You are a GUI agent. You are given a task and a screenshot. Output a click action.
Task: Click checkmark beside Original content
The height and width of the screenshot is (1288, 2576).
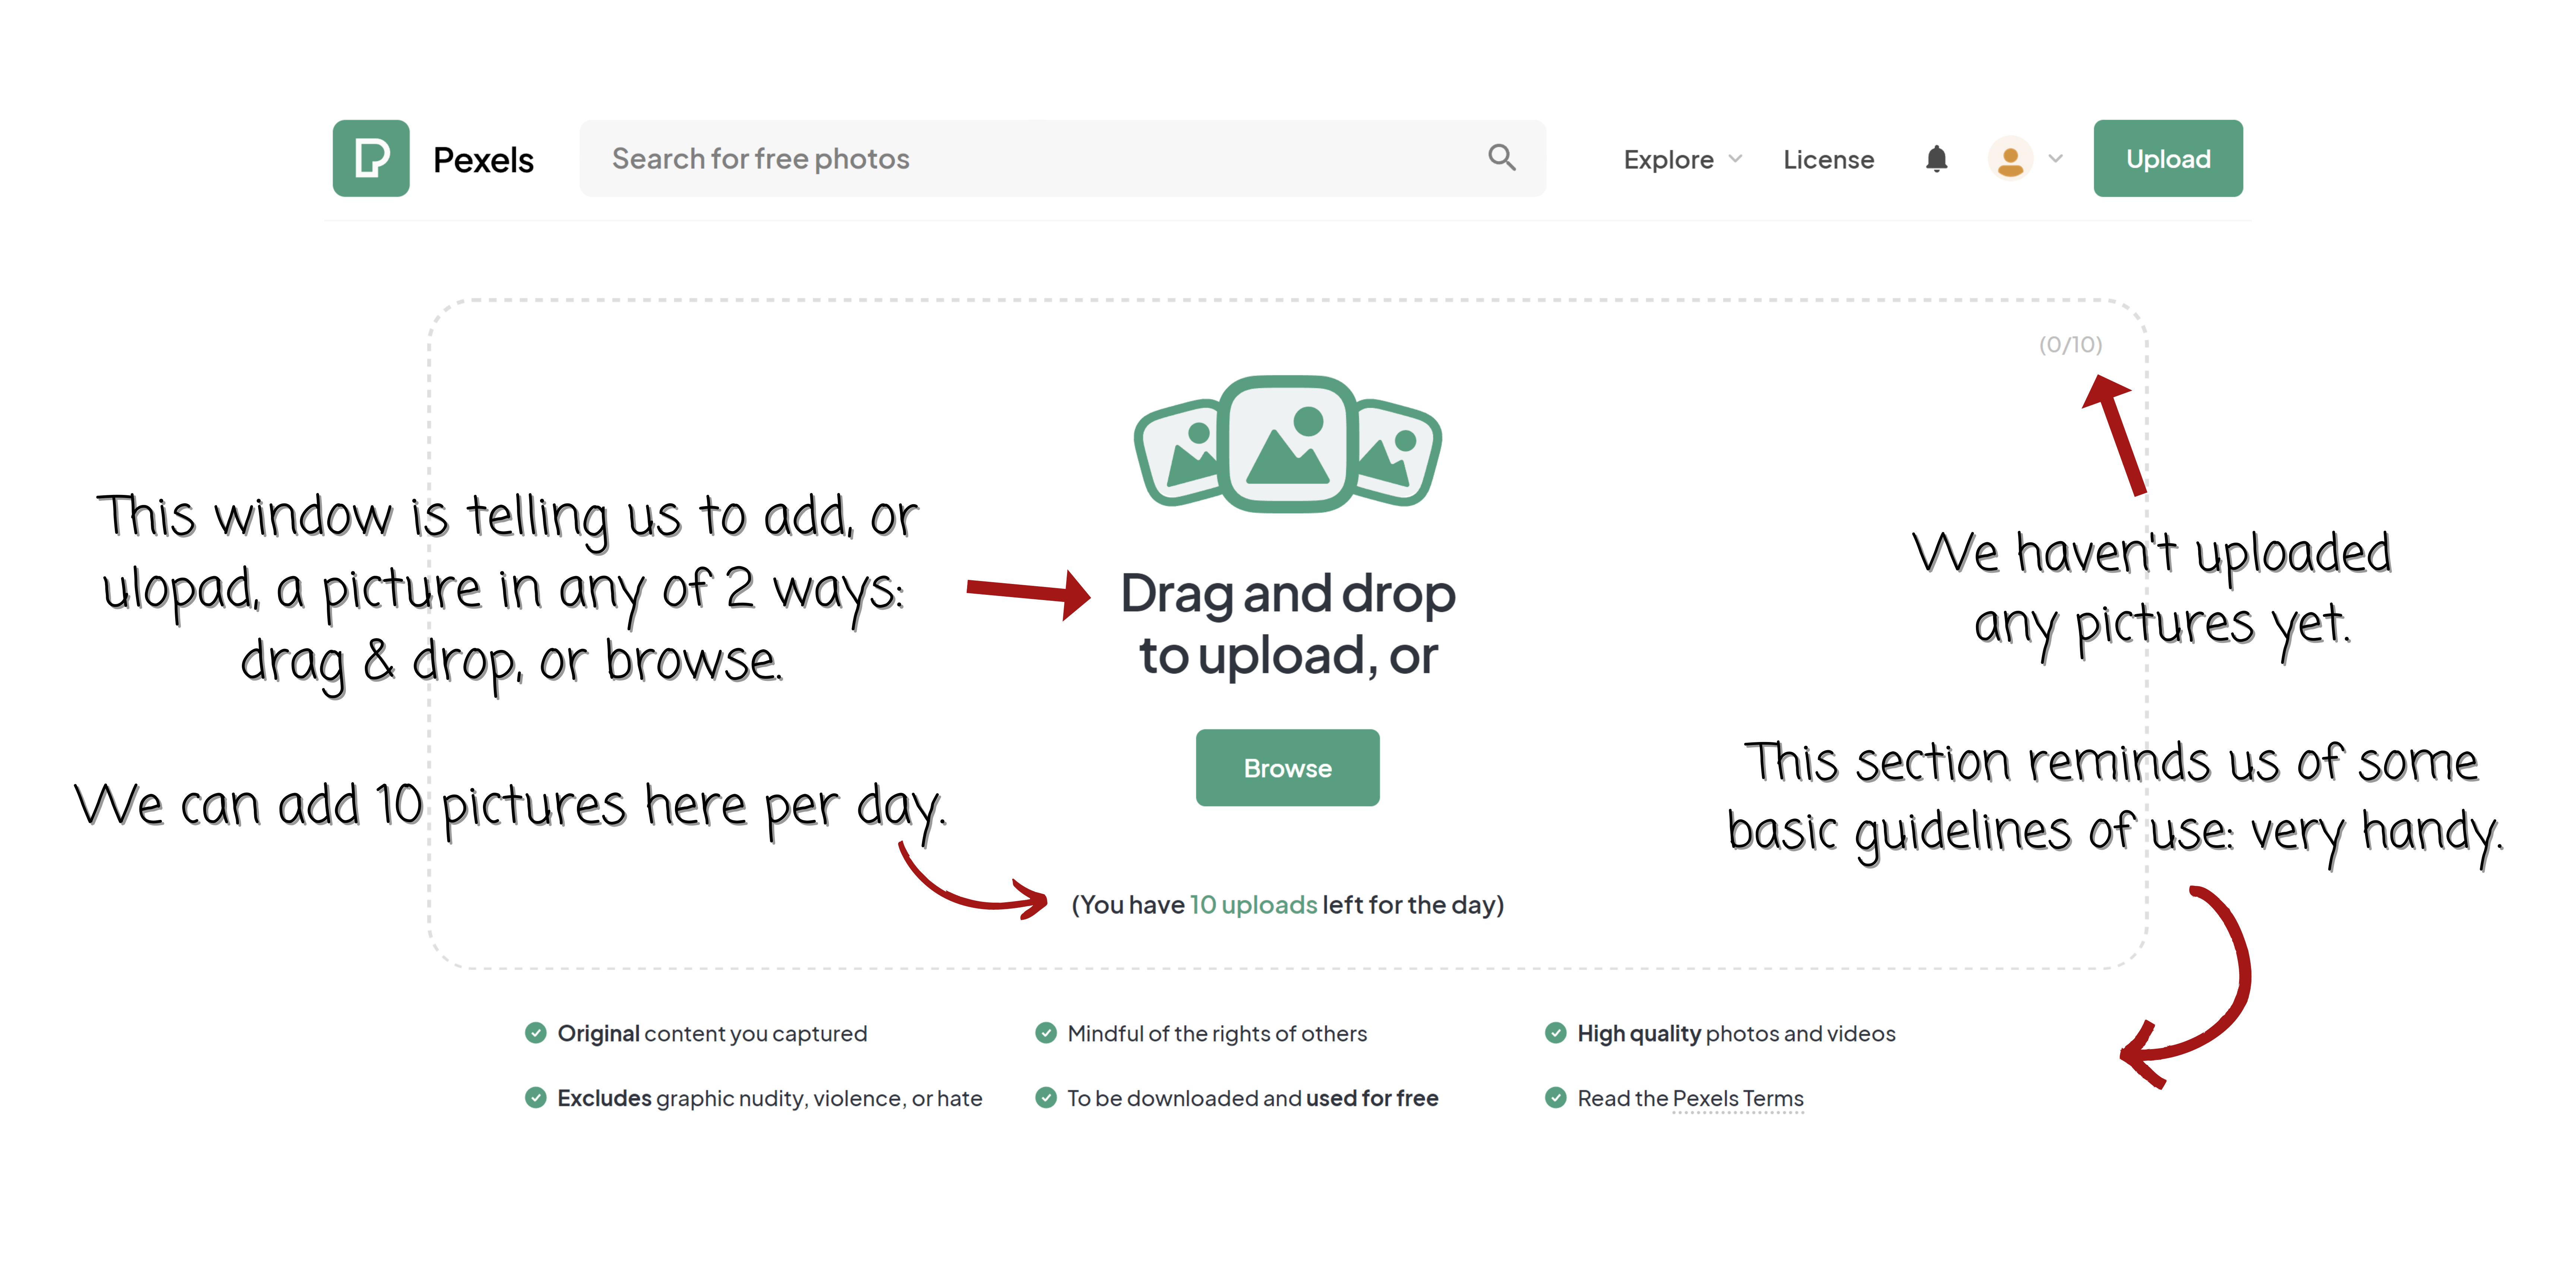tap(536, 1033)
